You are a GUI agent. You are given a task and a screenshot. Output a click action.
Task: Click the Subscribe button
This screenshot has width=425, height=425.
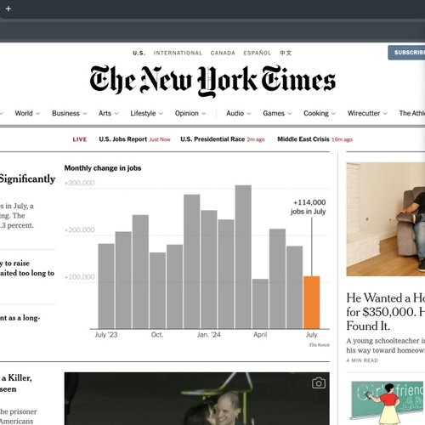click(x=406, y=53)
